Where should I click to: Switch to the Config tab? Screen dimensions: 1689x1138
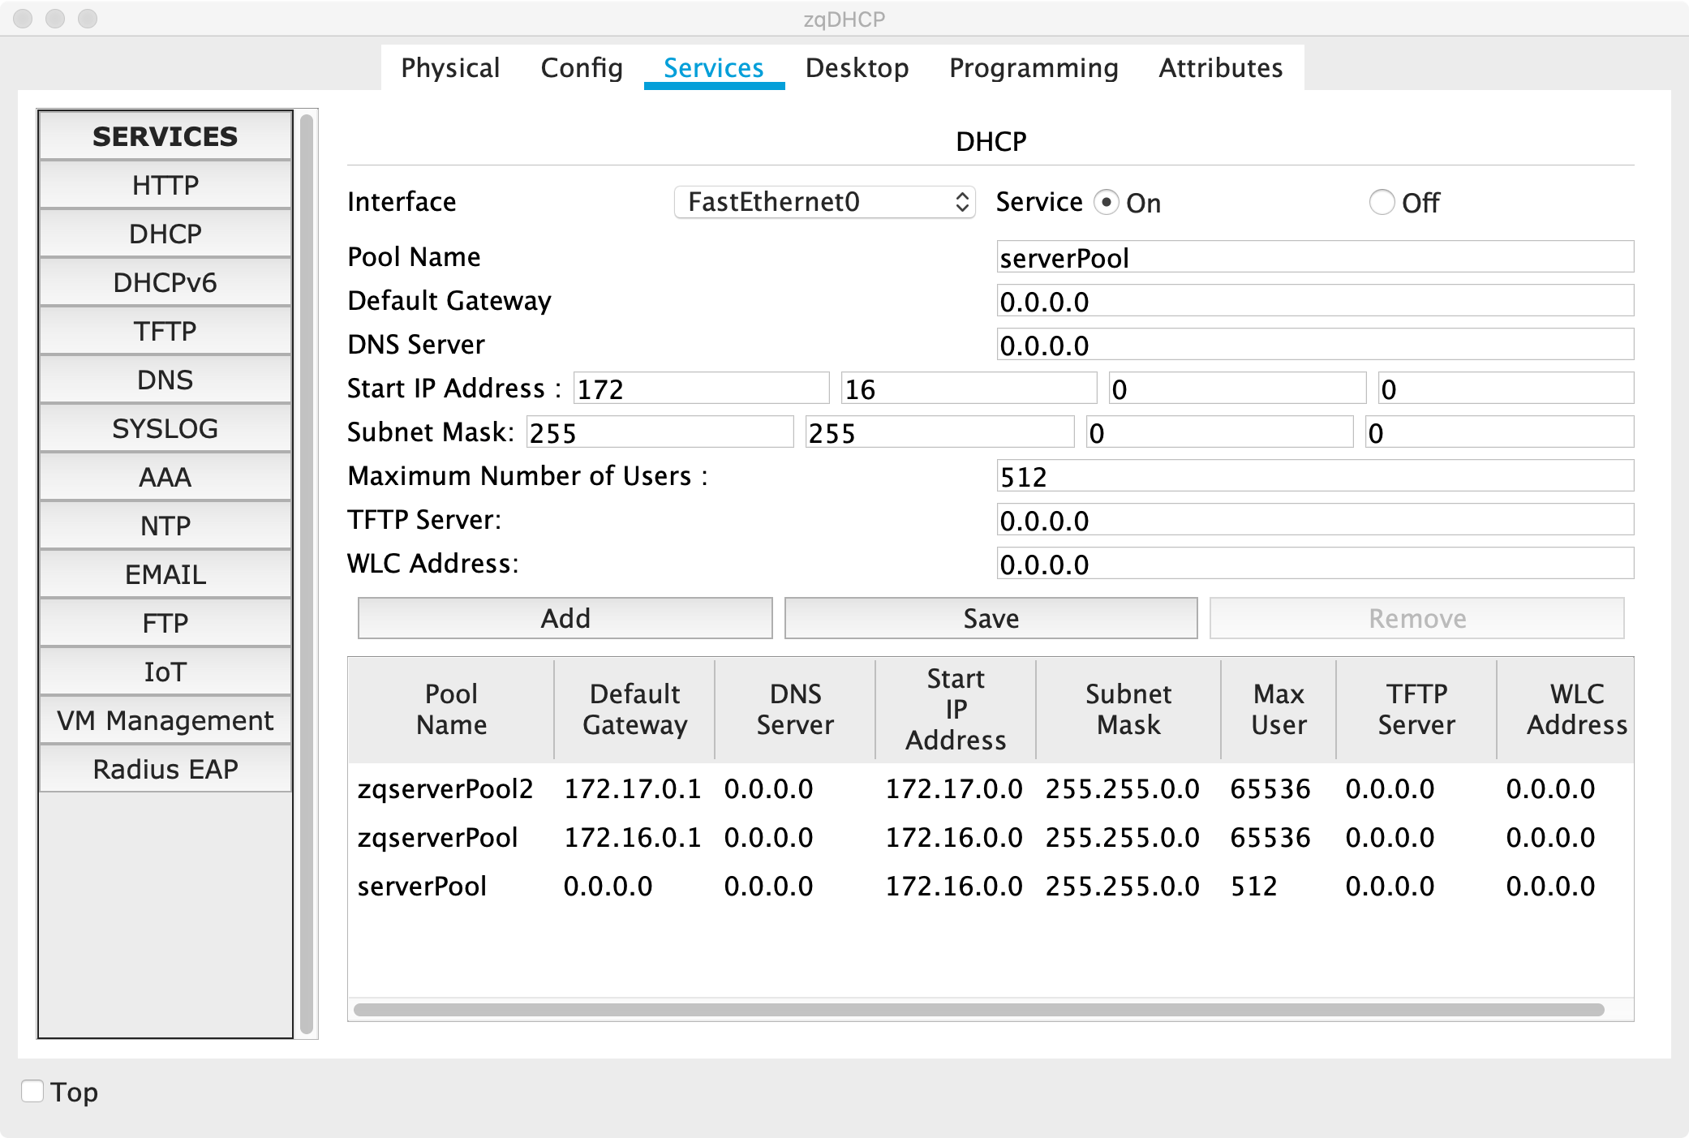pyautogui.click(x=582, y=68)
